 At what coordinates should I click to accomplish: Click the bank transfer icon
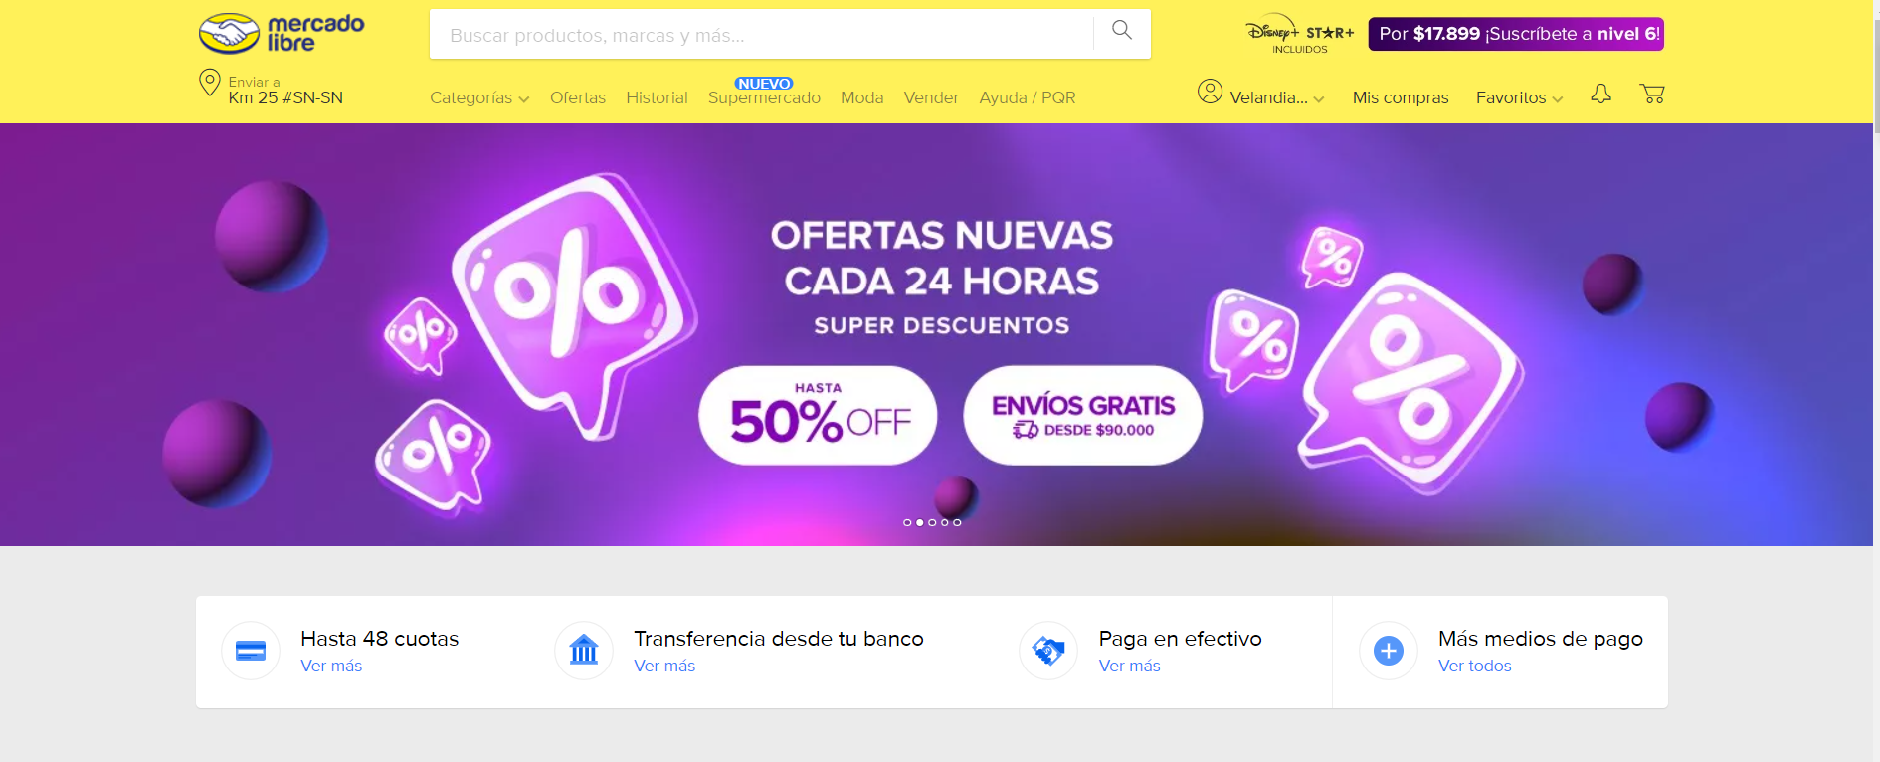click(584, 651)
